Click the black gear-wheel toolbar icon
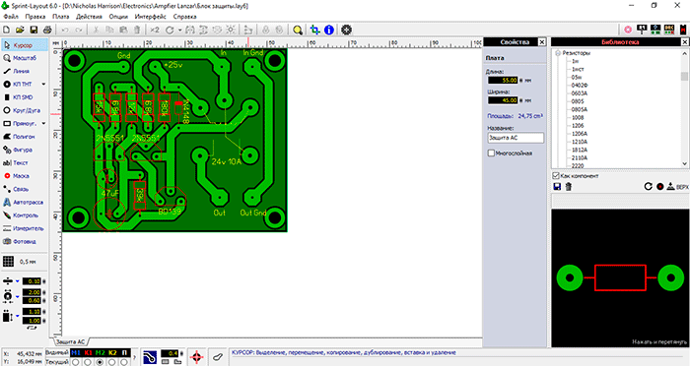Viewport: 690px width, 366px height. [347, 30]
